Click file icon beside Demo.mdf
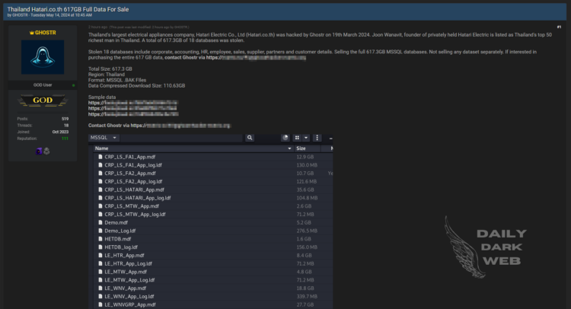Image resolution: width=571 pixels, height=309 pixels. coord(100,222)
